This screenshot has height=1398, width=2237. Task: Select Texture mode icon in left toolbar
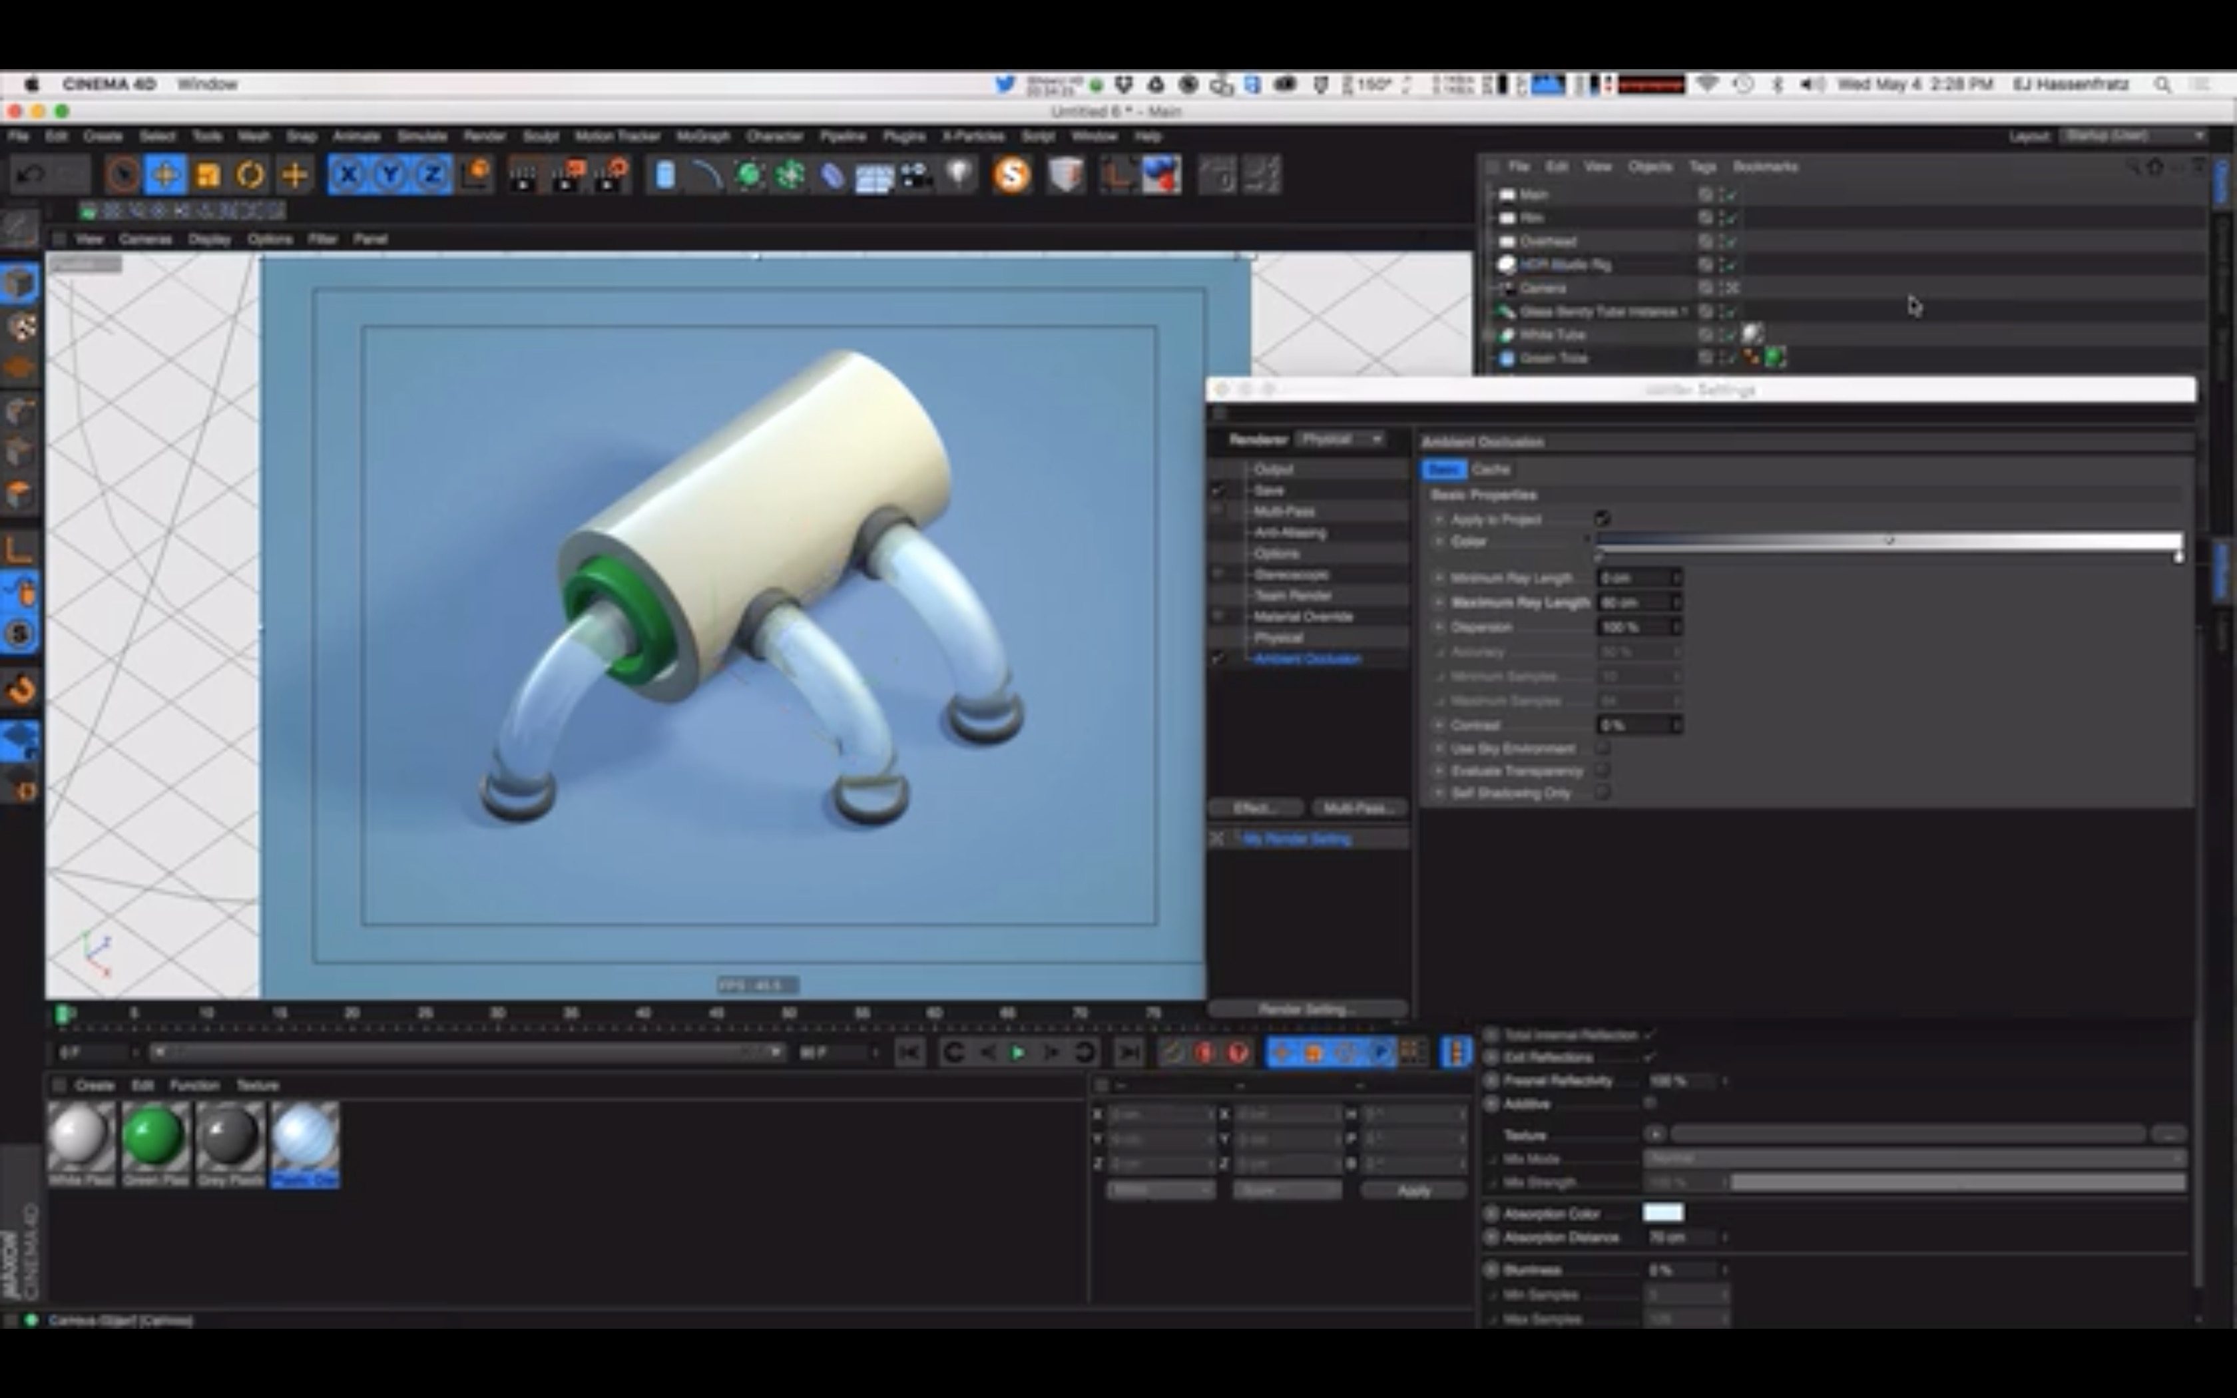pyautogui.click(x=21, y=326)
